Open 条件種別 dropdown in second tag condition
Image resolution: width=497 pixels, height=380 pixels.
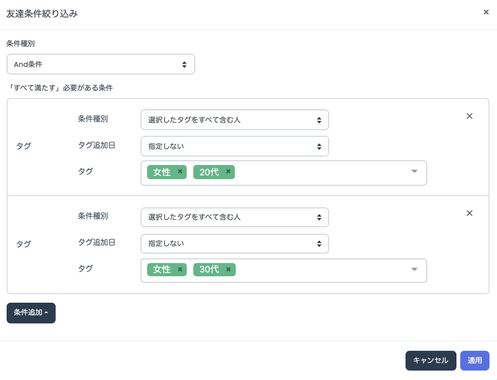pyautogui.click(x=234, y=217)
